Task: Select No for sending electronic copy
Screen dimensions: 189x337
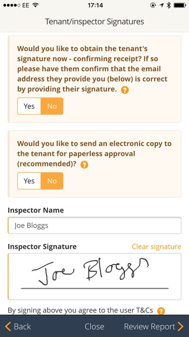Action: (x=52, y=181)
